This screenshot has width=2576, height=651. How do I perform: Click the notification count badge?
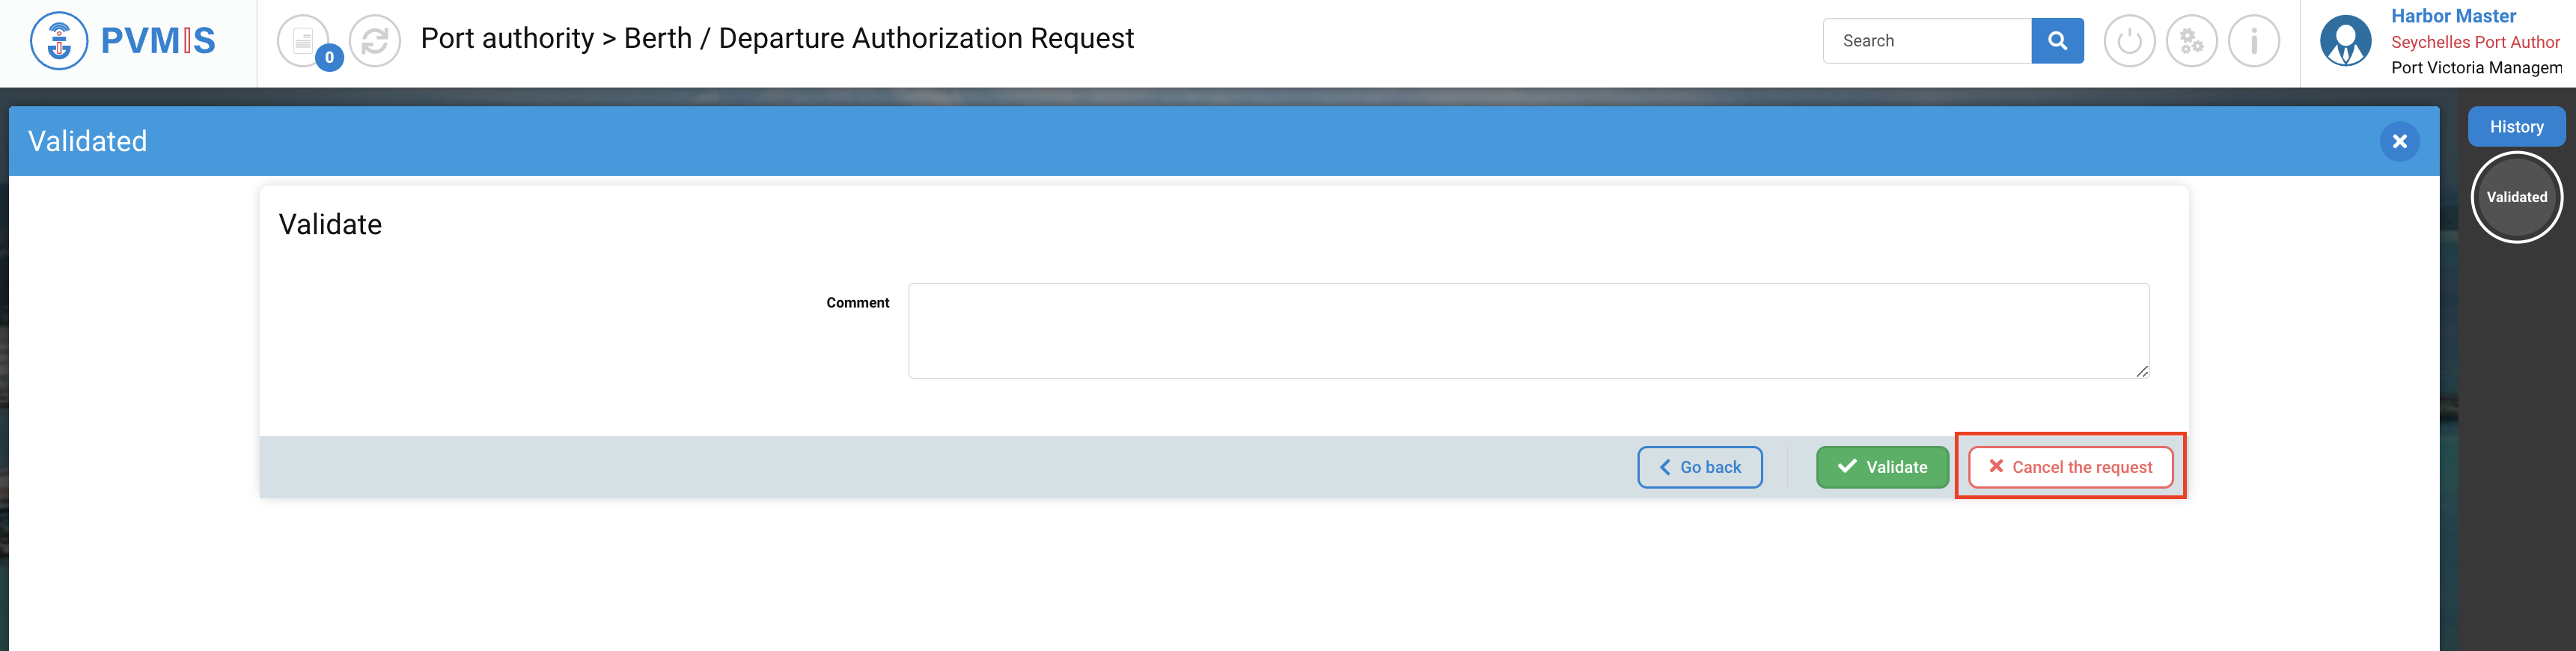tap(329, 58)
